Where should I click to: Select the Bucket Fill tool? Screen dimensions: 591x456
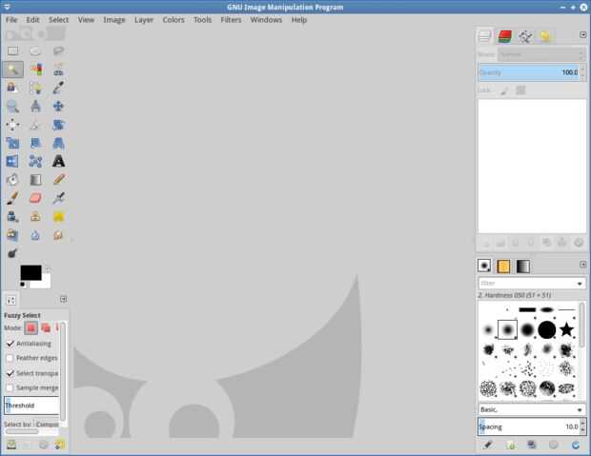pyautogui.click(x=12, y=180)
